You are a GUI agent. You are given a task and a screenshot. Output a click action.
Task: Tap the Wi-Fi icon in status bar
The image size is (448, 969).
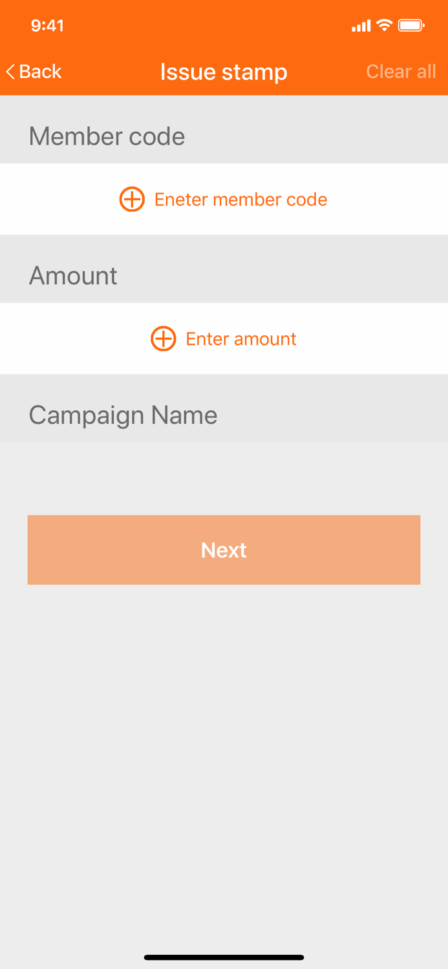(385, 25)
